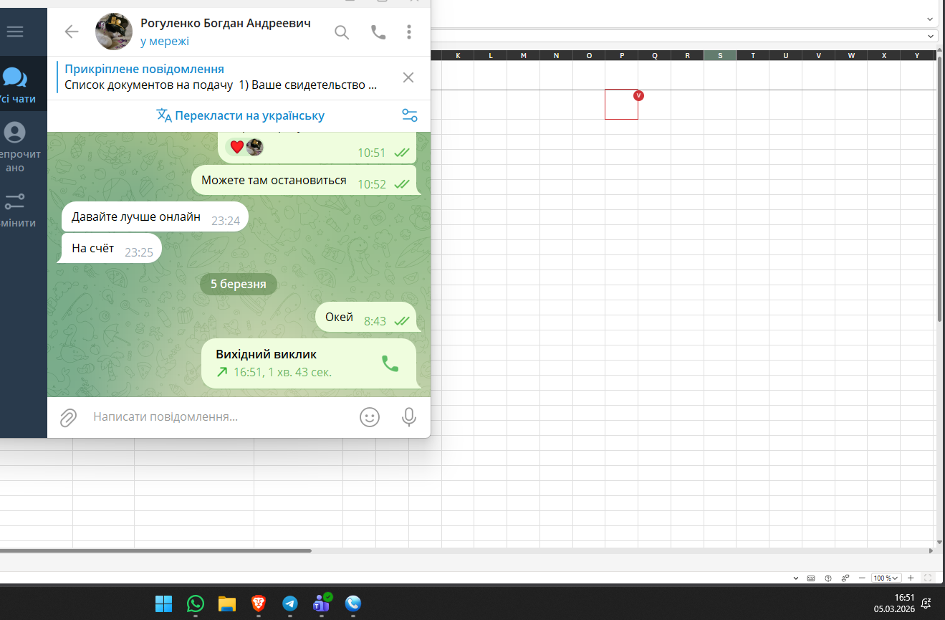Click the contact name 'Рогуленко Богдан Андреевич'
The height and width of the screenshot is (620, 945).
click(226, 24)
